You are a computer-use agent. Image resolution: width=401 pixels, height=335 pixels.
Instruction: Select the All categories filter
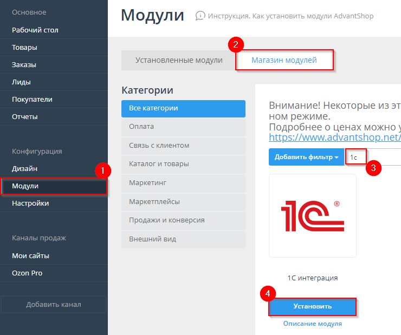pos(183,108)
